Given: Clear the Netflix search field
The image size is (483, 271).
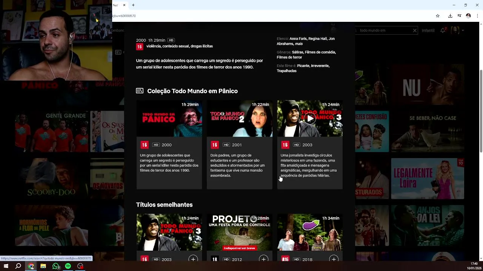Looking at the screenshot, I should [414, 30].
